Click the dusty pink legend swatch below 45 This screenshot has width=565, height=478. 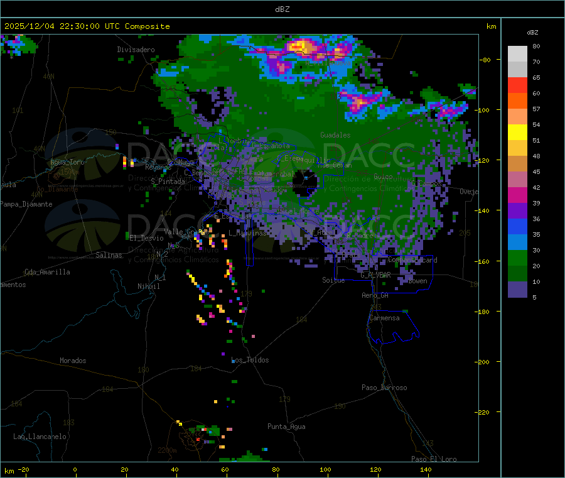click(x=517, y=180)
